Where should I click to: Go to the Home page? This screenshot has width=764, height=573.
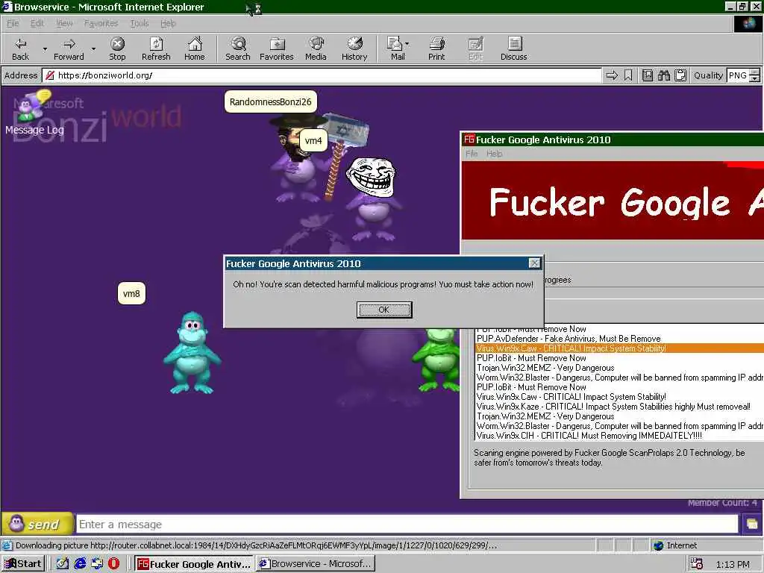click(195, 48)
